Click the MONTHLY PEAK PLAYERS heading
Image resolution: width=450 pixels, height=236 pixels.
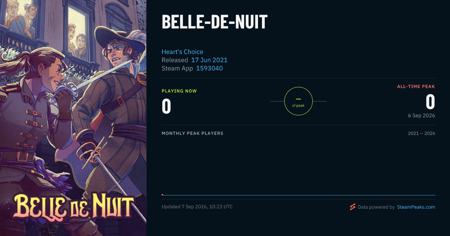coord(192,133)
